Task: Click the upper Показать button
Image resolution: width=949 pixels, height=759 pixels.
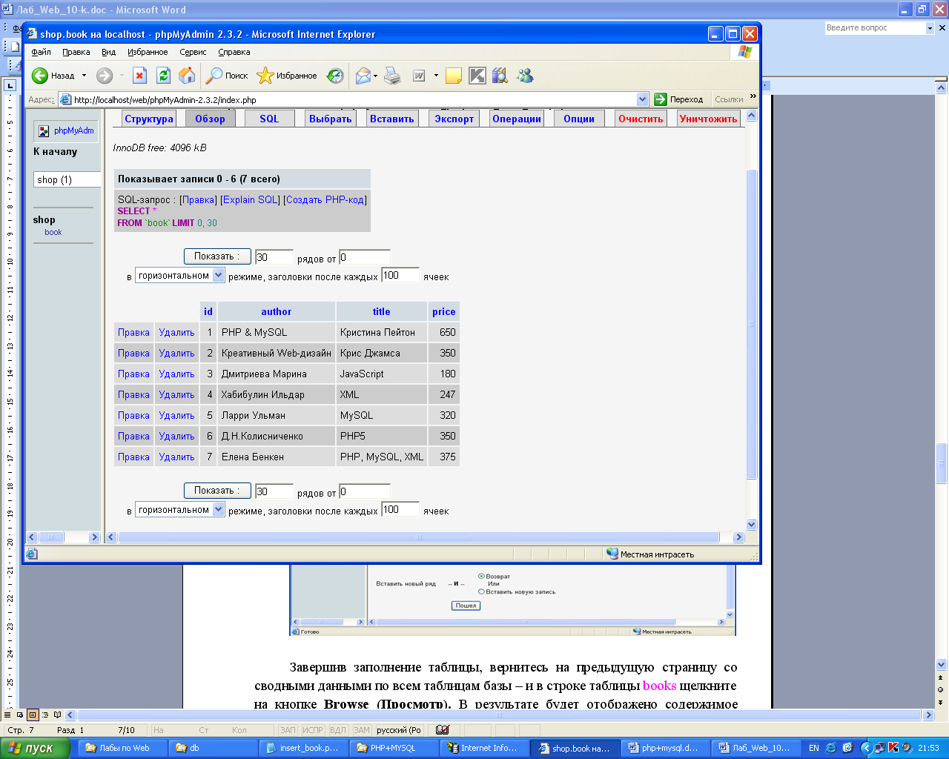Action: [x=217, y=256]
